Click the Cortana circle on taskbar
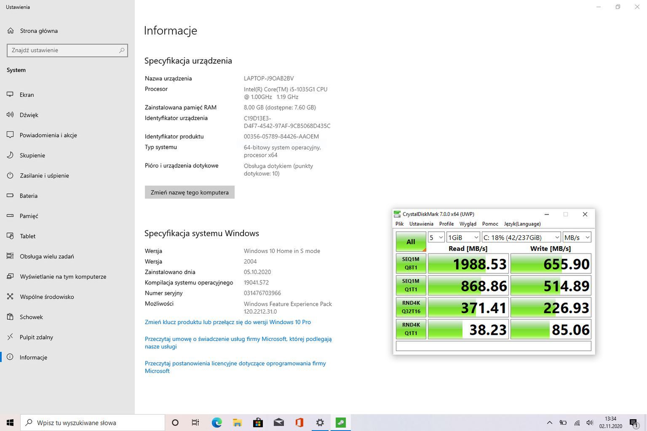The image size is (647, 431). [x=175, y=423]
